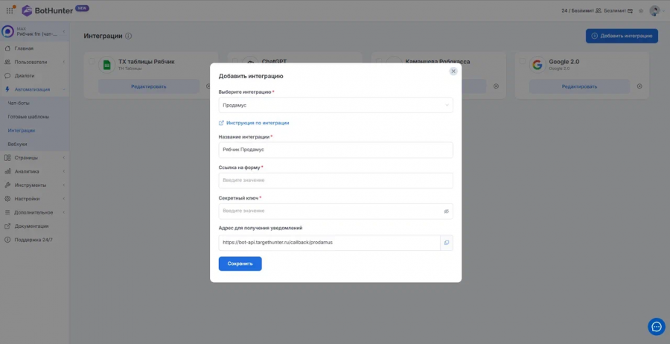This screenshot has height=344, width=670.
Task: Open Готовые шаблоны submenu item
Action: click(x=28, y=117)
